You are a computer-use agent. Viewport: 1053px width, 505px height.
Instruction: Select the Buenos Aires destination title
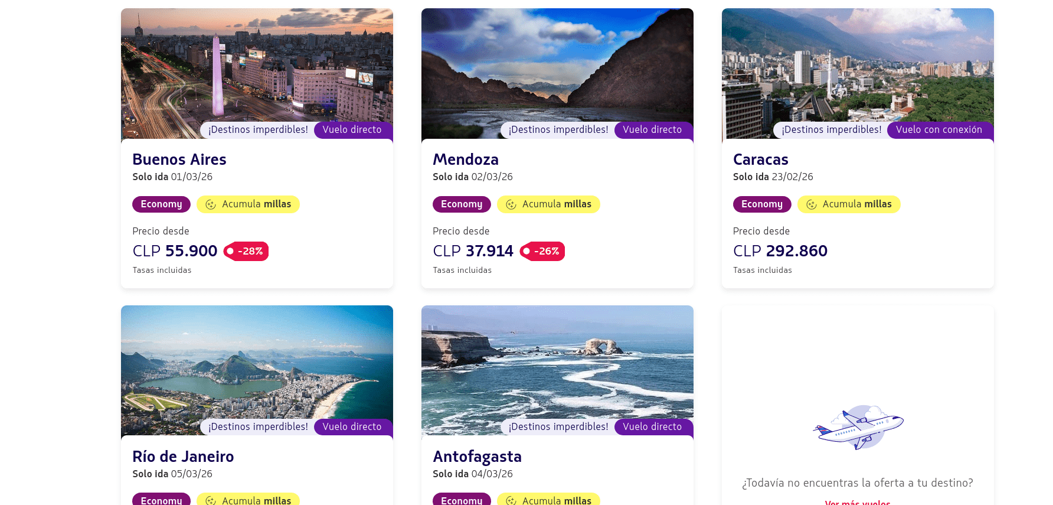[x=179, y=159]
